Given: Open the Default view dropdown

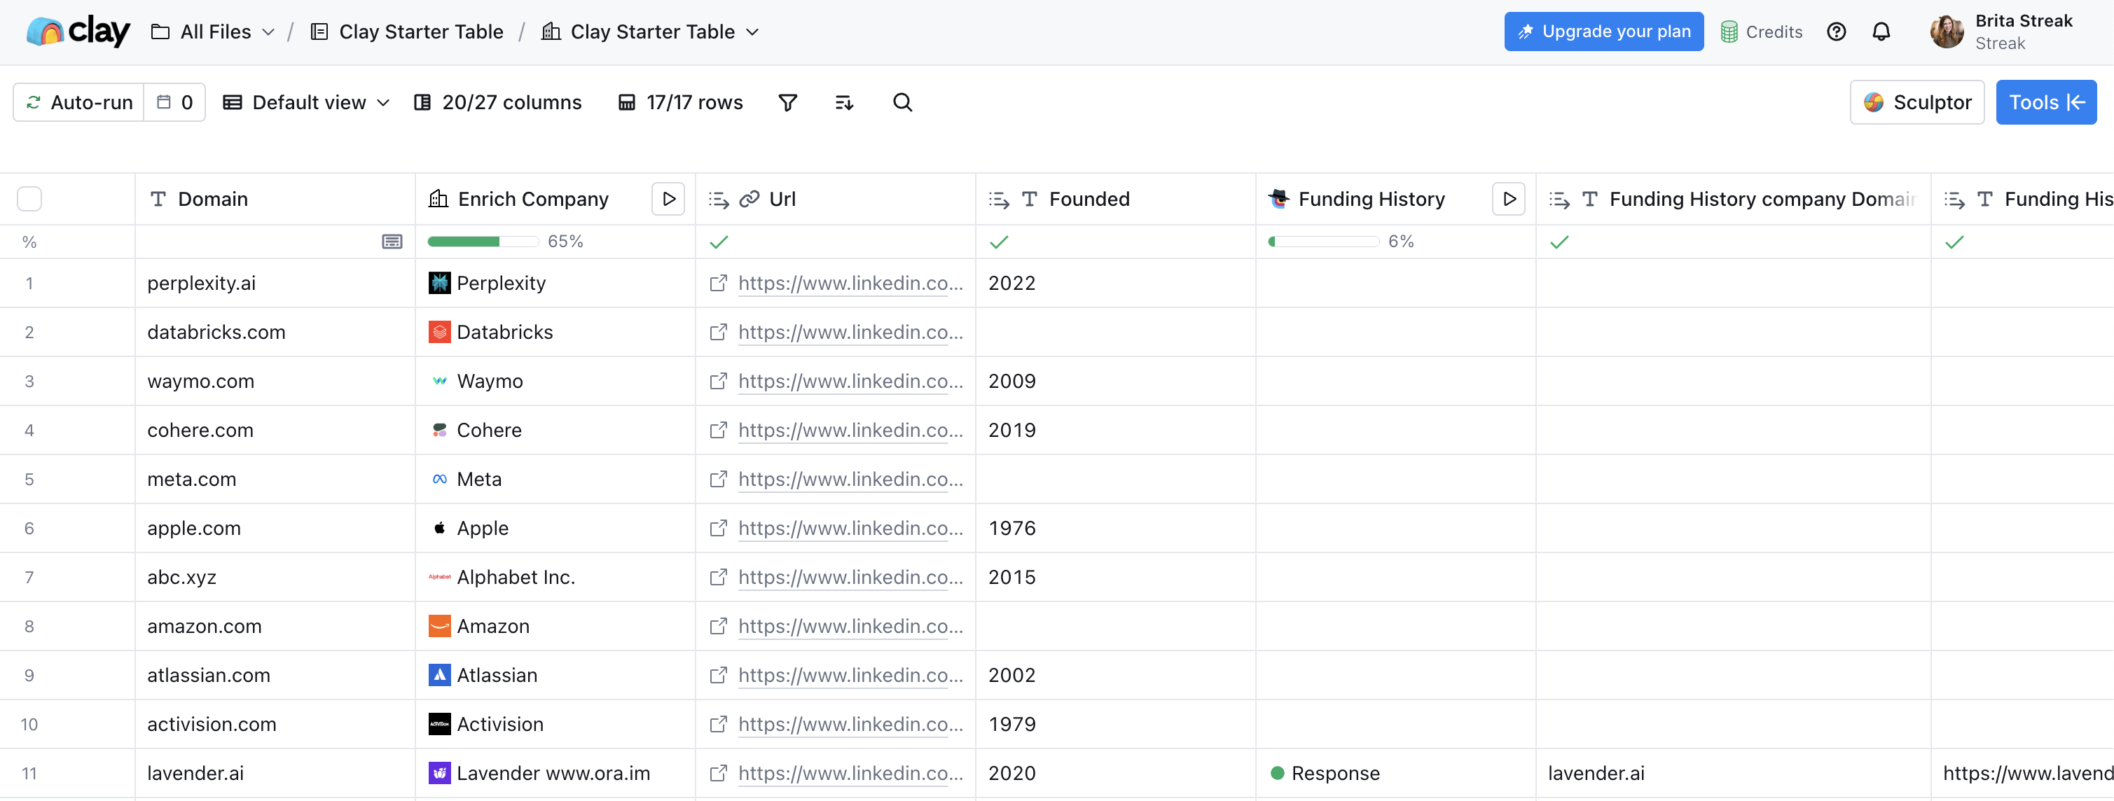Looking at the screenshot, I should pos(305,102).
